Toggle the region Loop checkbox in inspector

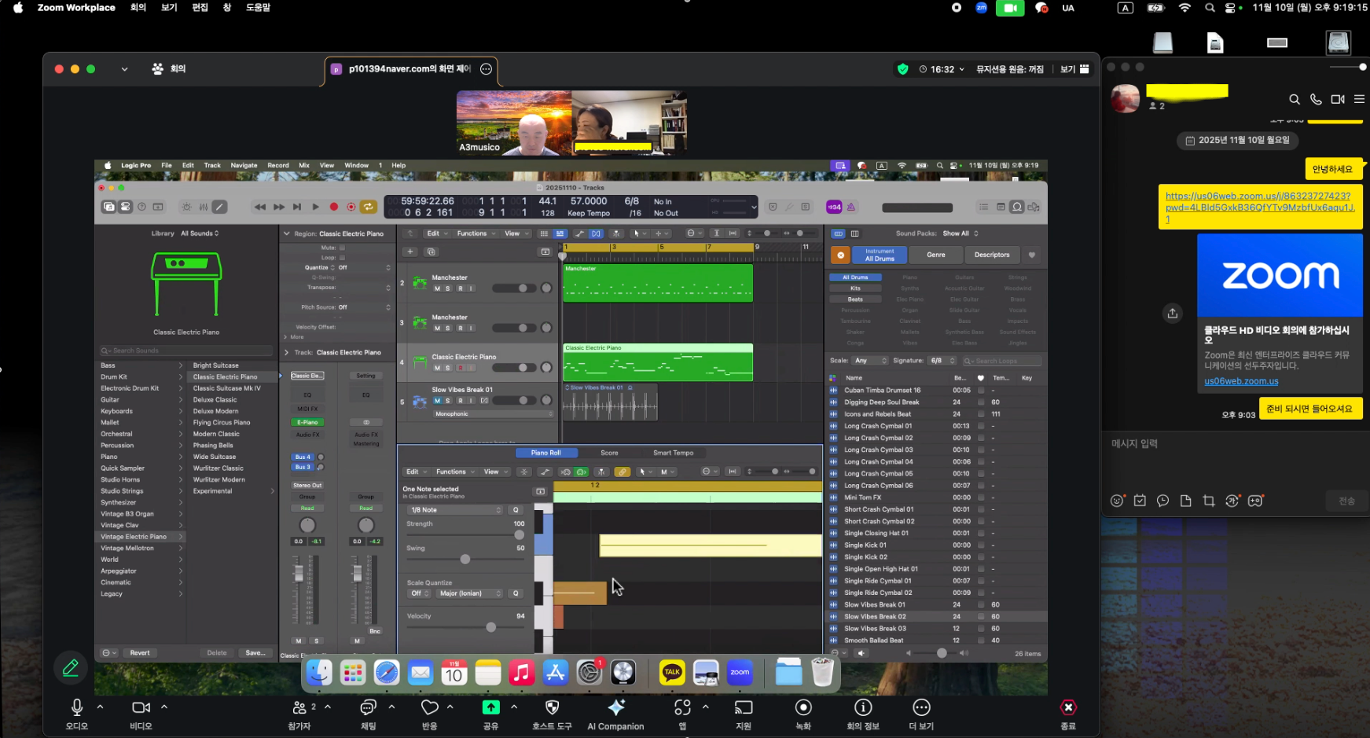[342, 257]
